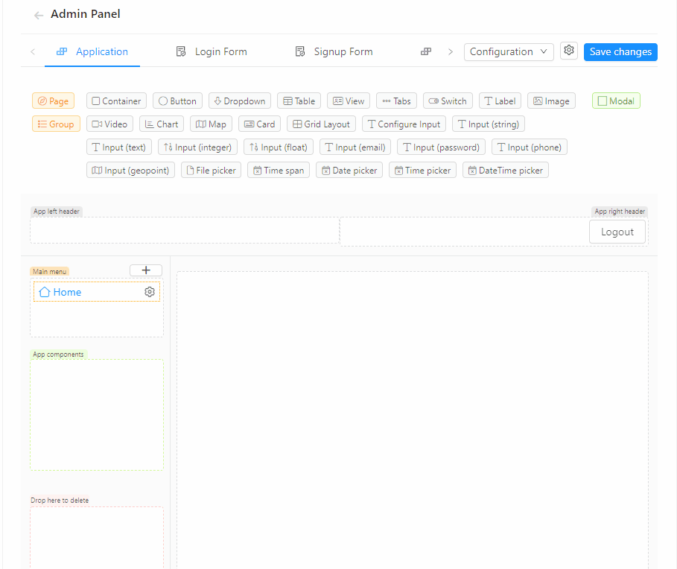Select the Chart component
Viewport: 677px width, 569px height.
pos(161,124)
